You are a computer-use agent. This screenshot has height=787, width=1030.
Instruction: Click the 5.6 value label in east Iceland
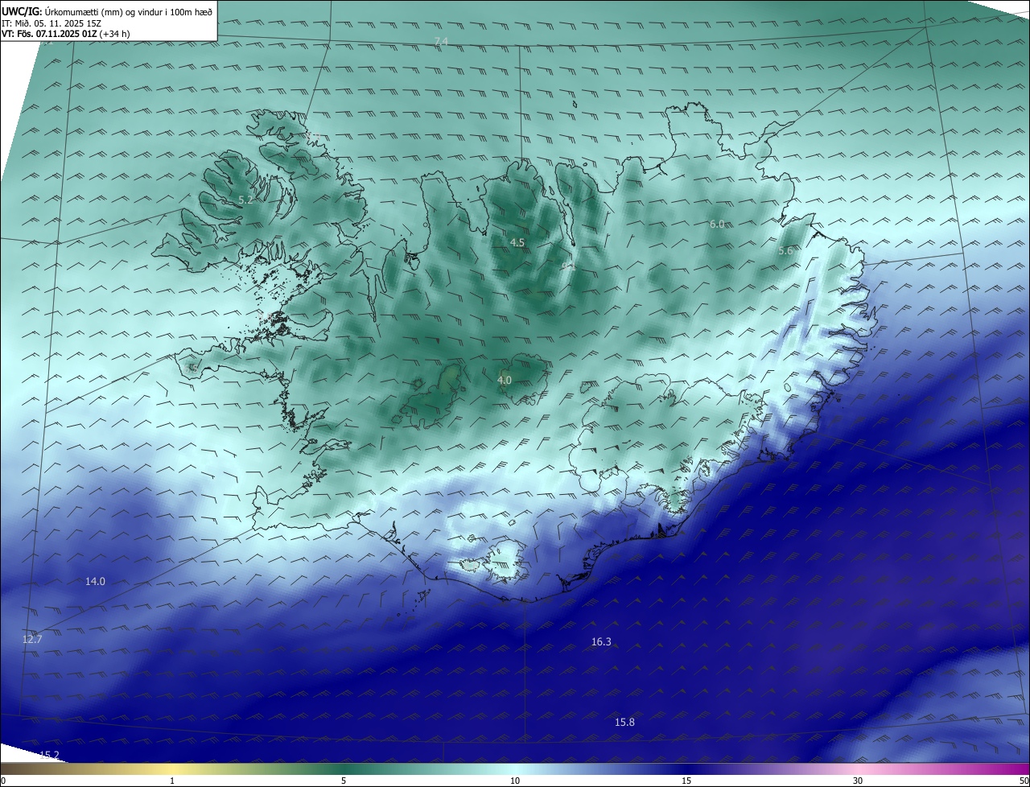pos(785,251)
